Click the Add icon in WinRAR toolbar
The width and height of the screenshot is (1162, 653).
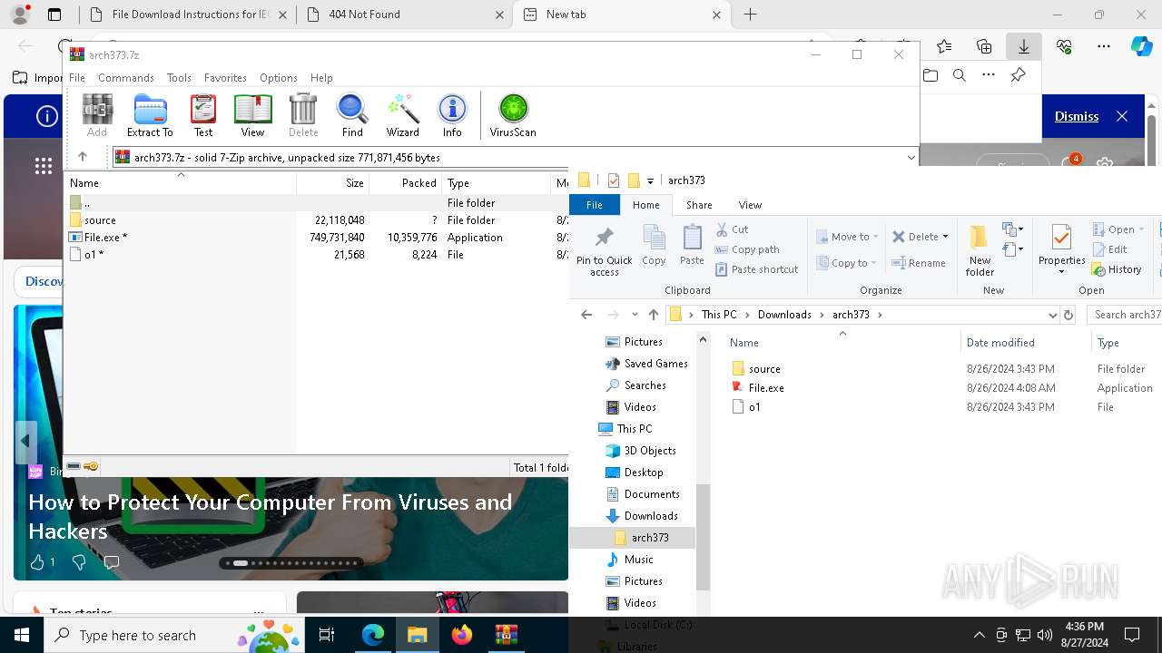tap(97, 115)
